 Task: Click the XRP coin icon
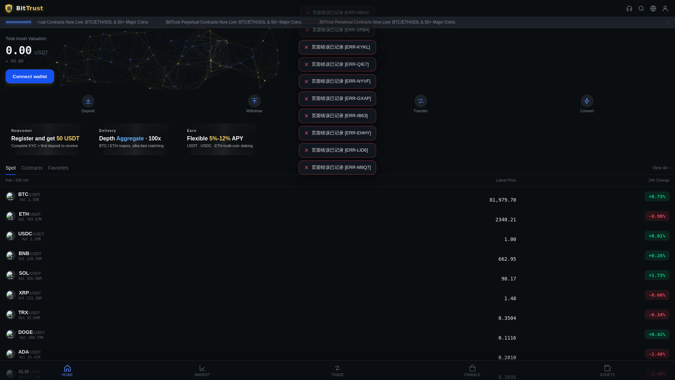point(11,295)
